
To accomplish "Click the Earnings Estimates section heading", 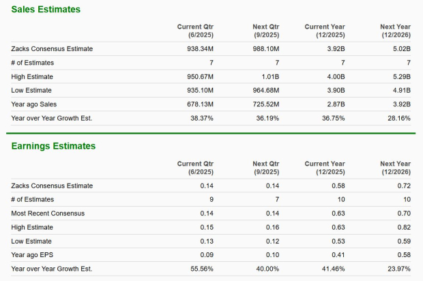I will point(53,146).
